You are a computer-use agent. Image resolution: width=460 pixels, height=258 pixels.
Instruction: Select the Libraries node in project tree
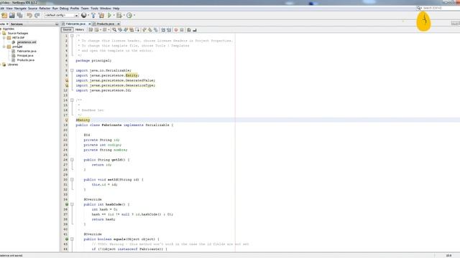tap(13, 64)
